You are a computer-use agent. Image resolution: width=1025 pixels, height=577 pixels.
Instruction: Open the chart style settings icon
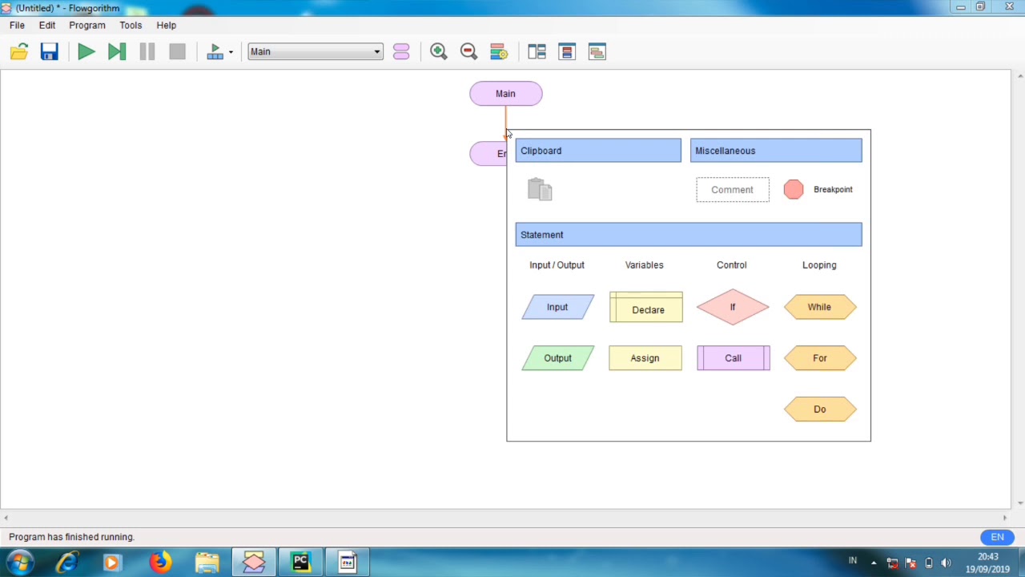coord(499,52)
